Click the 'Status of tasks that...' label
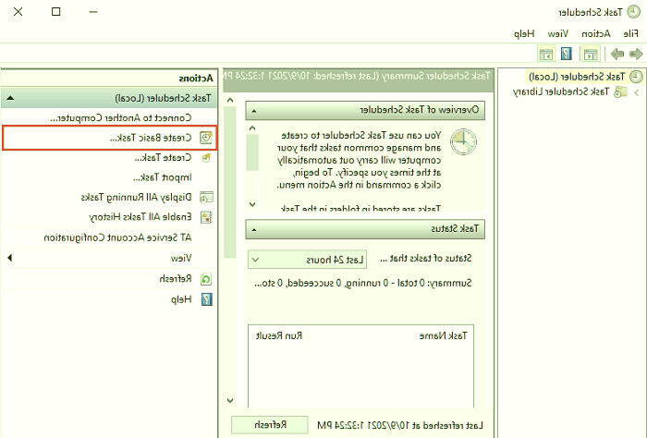The image size is (647, 438). coord(426,259)
